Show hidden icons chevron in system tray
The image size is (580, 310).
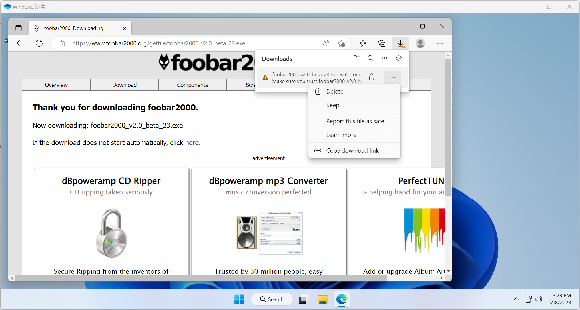tap(516, 299)
